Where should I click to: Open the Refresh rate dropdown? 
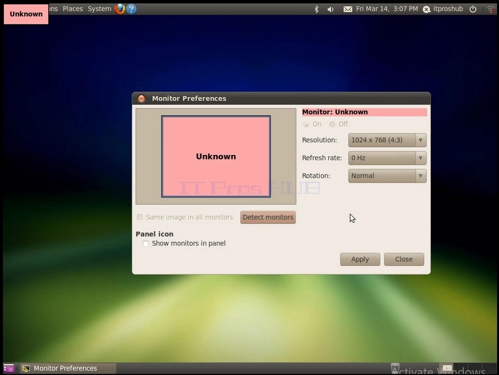[387, 158]
